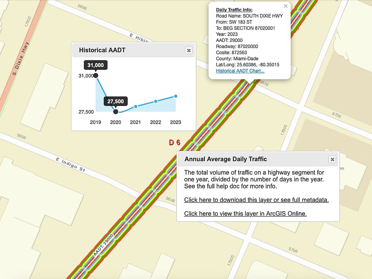Viewport: 372px width, 279px height.
Task: Click the 2020 year label on chart axis
Action: [115, 122]
